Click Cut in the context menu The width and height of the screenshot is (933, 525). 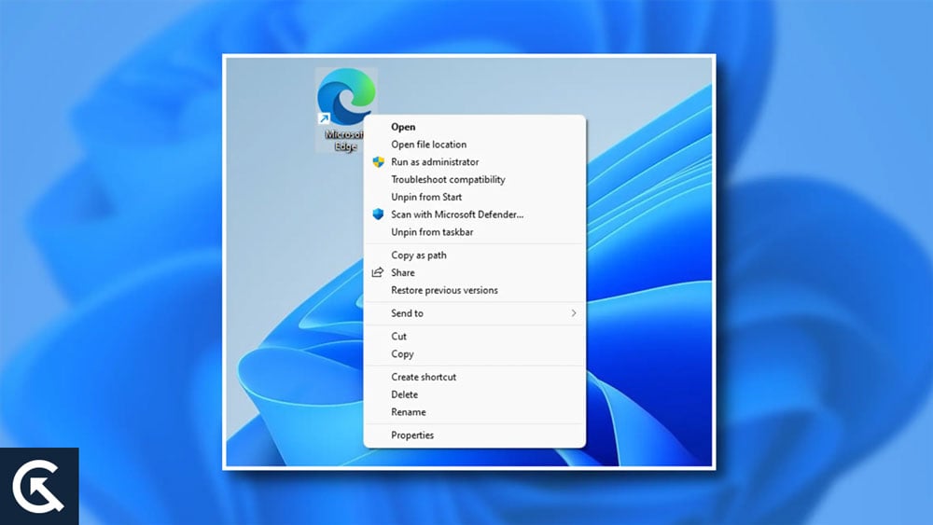[x=398, y=337]
